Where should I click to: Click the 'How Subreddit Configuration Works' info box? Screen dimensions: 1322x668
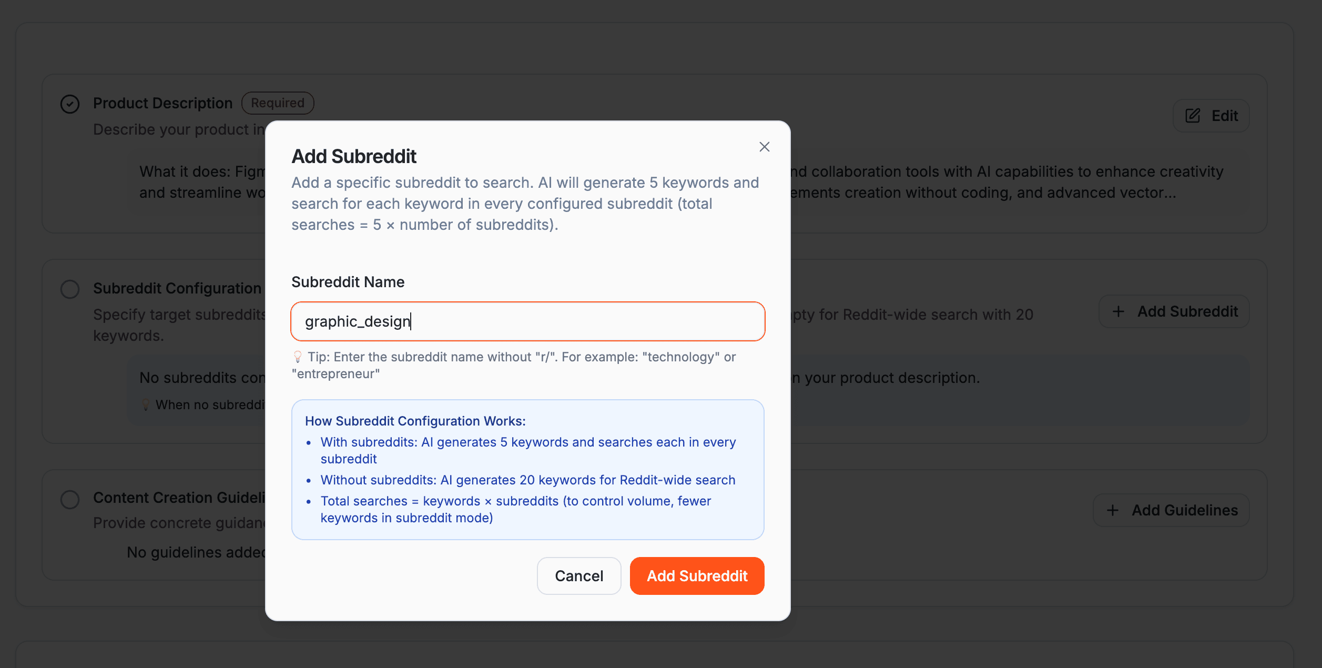tap(527, 470)
